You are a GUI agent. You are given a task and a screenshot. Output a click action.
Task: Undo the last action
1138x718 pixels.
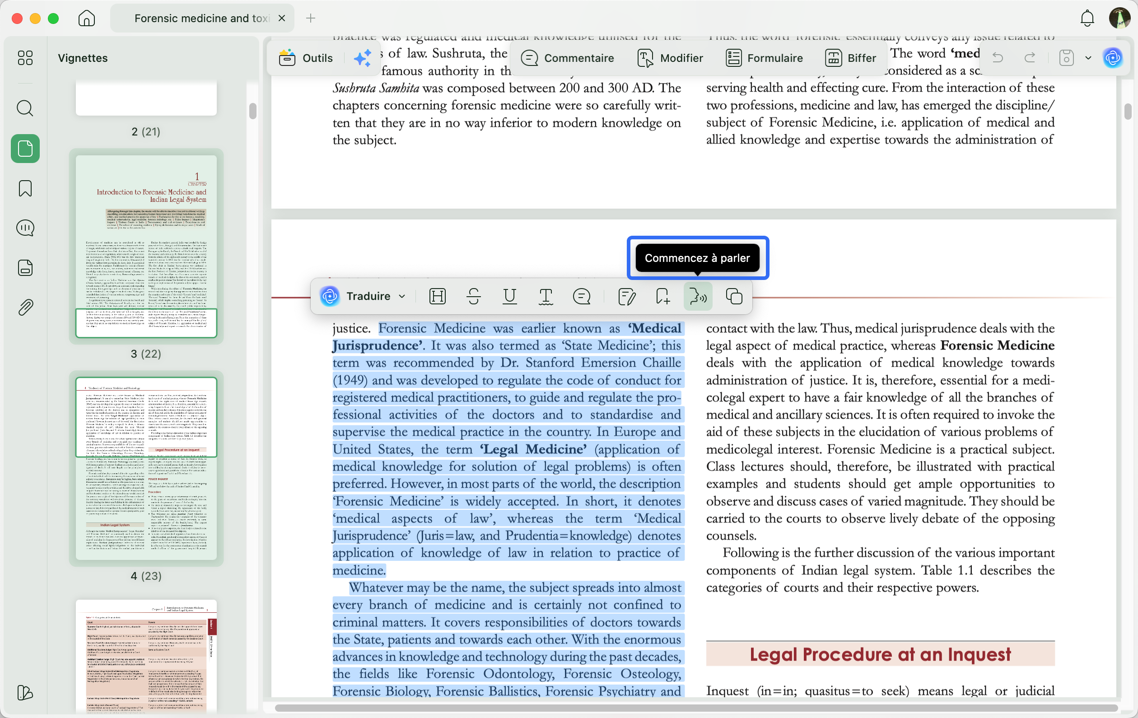pos(997,58)
